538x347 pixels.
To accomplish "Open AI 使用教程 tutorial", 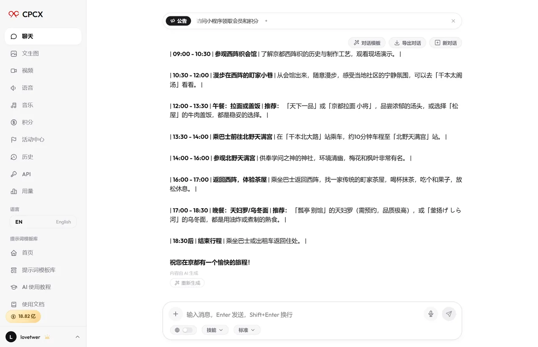I will click(x=43, y=287).
